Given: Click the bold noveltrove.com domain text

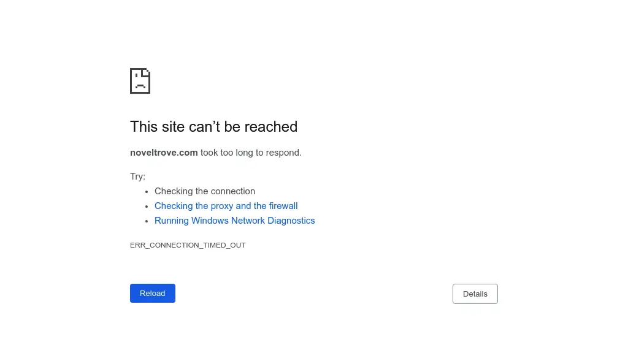Looking at the screenshot, I should click(164, 153).
